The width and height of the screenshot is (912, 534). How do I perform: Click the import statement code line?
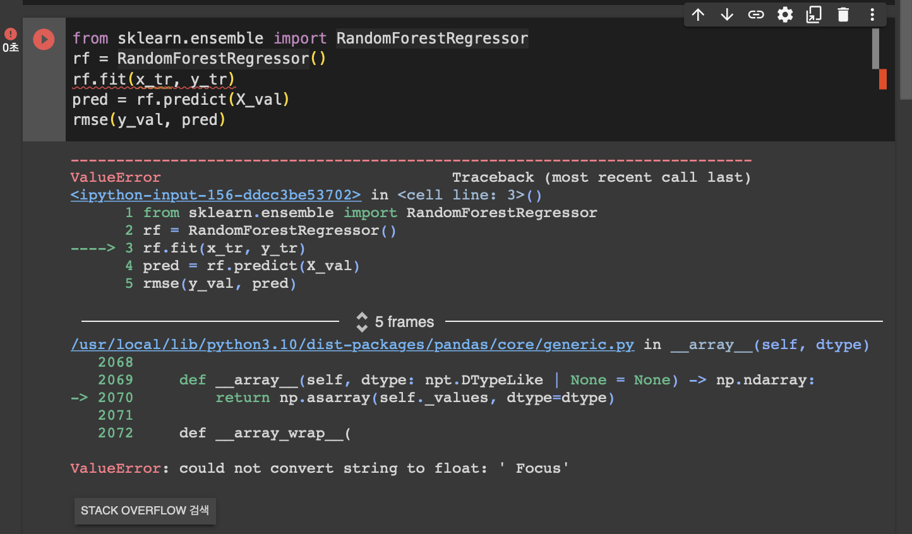300,39
